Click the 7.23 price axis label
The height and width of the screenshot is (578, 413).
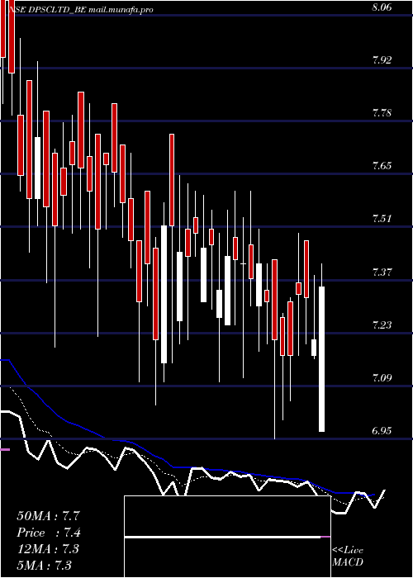[382, 325]
